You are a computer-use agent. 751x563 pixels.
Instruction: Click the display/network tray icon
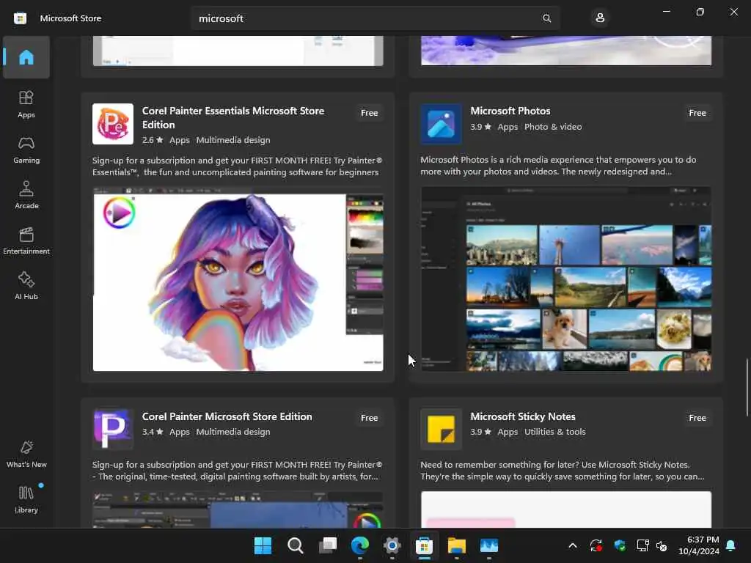642,545
